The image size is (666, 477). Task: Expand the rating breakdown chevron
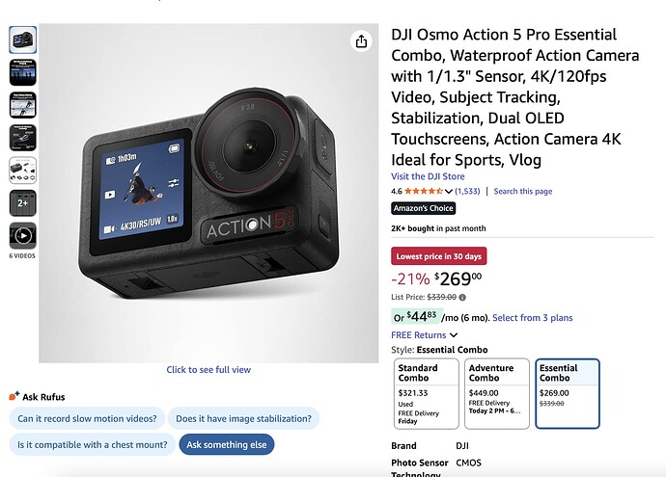coord(449,191)
